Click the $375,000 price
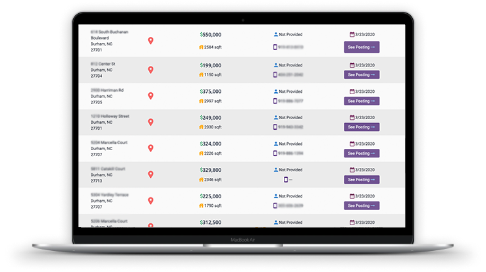This screenshot has width=486, height=272. [x=211, y=92]
